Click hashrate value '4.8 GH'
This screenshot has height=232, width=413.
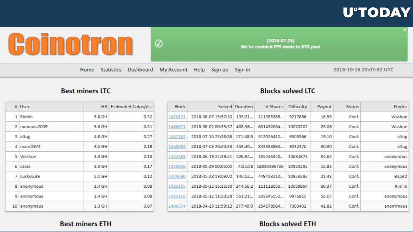(x=100, y=137)
